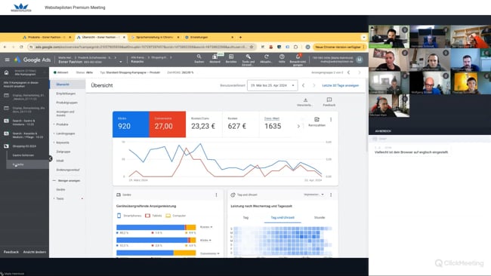491x276 pixels.
Task: Open a new browser tab with plus icon
Action: 240,37
